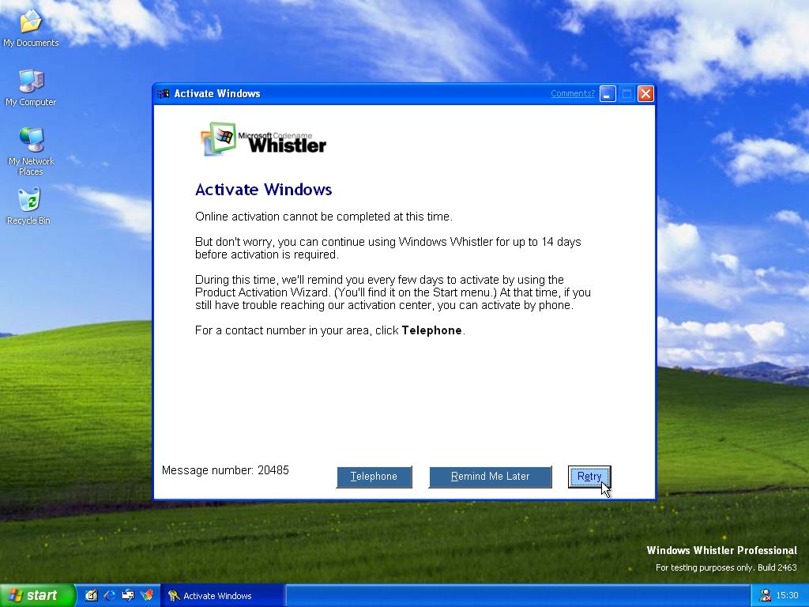This screenshot has height=607, width=809.
Task: Click the Microsoft Whistler logo image
Action: pos(264,139)
